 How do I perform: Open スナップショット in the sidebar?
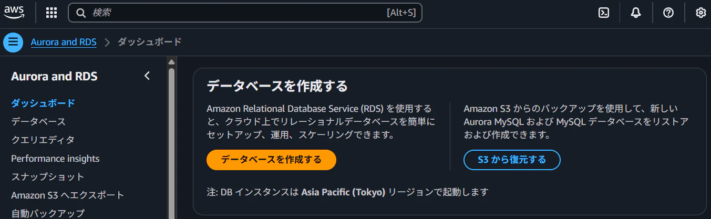coord(48,177)
